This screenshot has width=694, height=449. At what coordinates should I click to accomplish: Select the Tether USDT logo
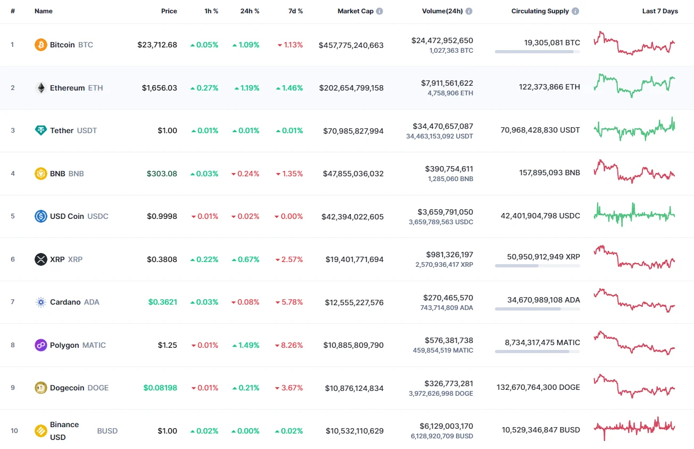40,130
